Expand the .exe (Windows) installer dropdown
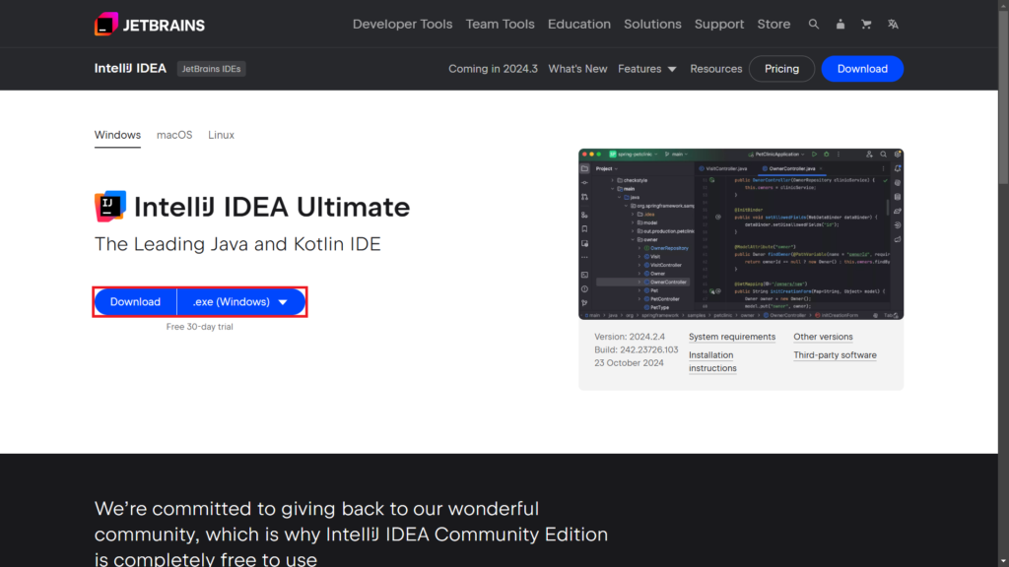The image size is (1009, 567). (240, 302)
